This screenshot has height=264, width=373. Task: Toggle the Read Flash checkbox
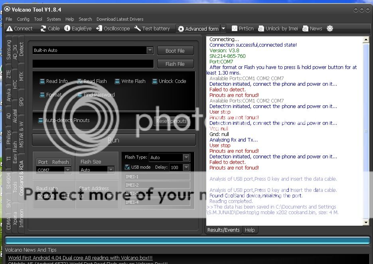[x=80, y=81]
